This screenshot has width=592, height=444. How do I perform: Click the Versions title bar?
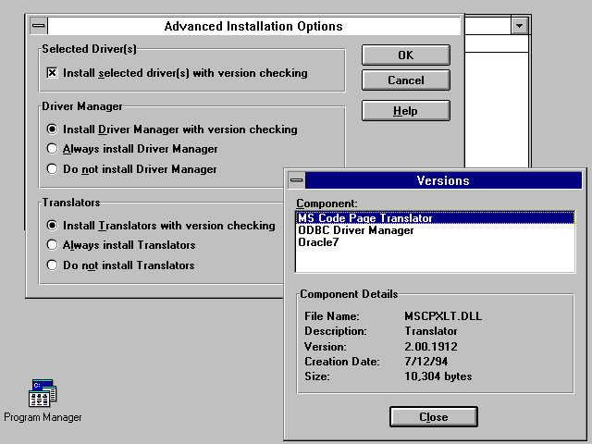(x=443, y=181)
